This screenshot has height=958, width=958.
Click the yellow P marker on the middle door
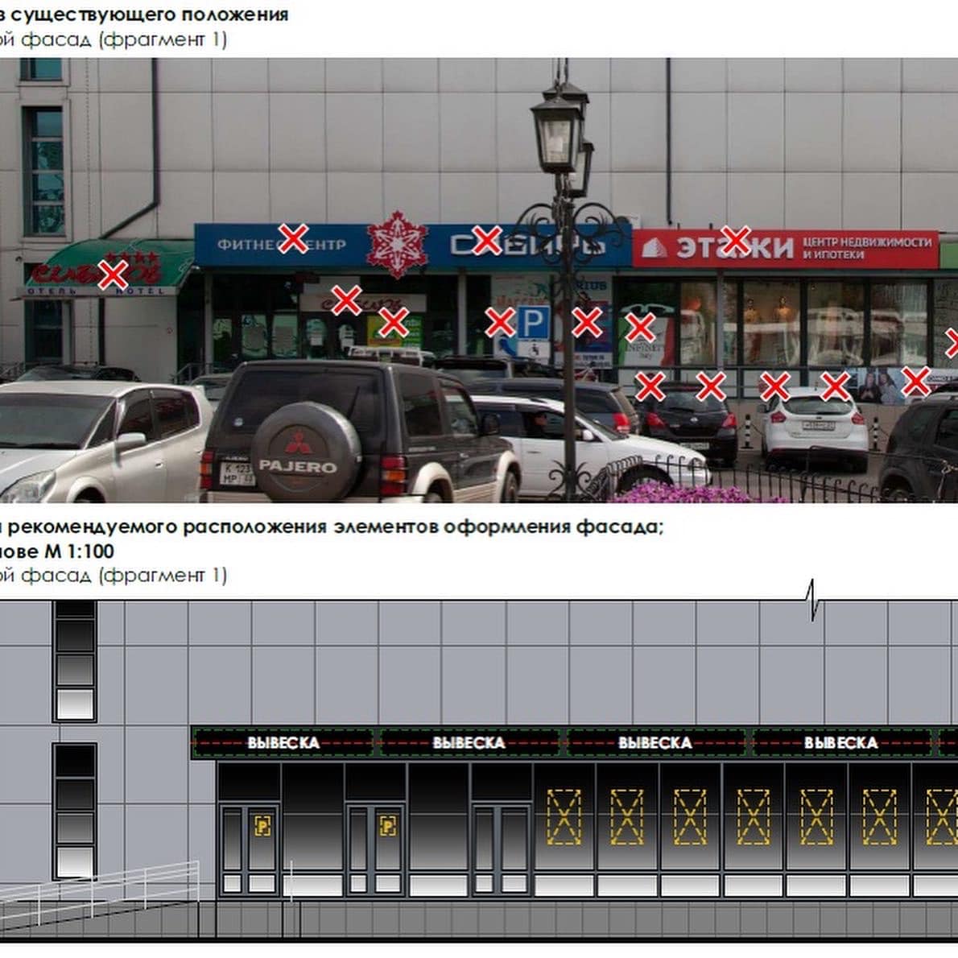pyautogui.click(x=387, y=826)
